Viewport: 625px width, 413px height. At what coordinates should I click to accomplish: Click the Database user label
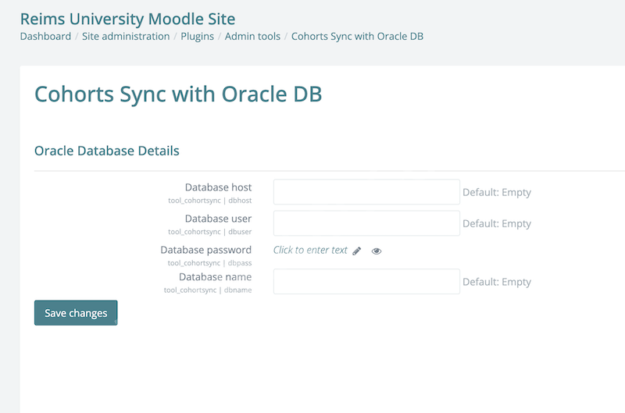coord(218,219)
